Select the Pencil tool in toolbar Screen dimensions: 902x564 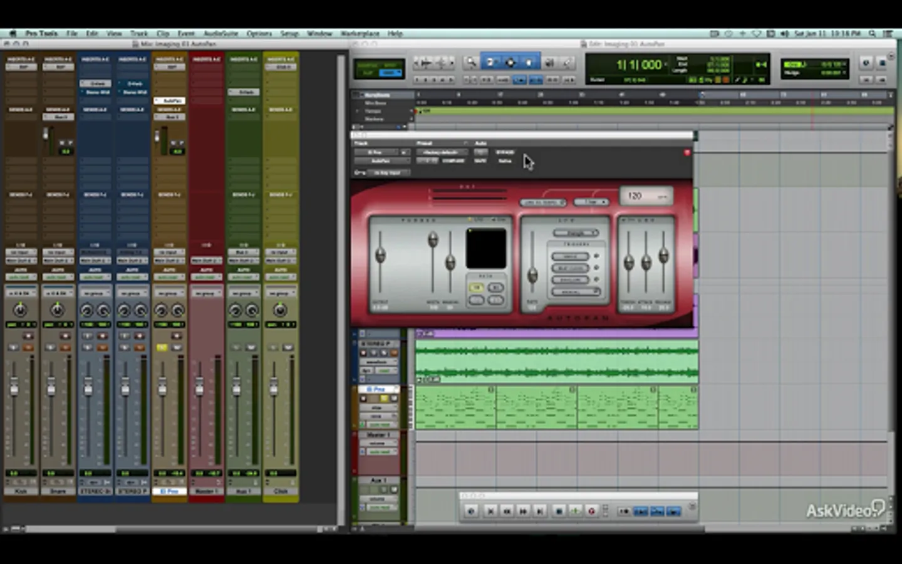(x=567, y=62)
